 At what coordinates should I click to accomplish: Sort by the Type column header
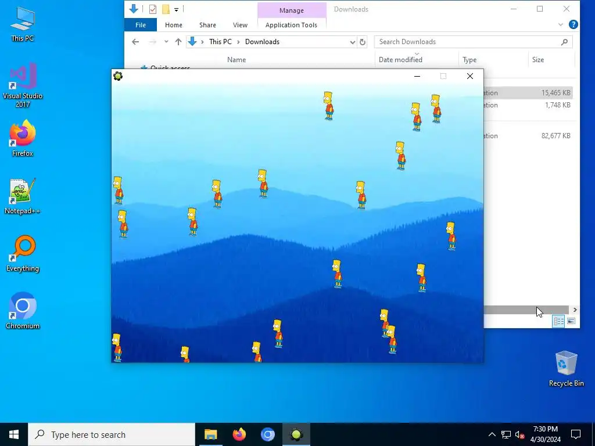(469, 60)
